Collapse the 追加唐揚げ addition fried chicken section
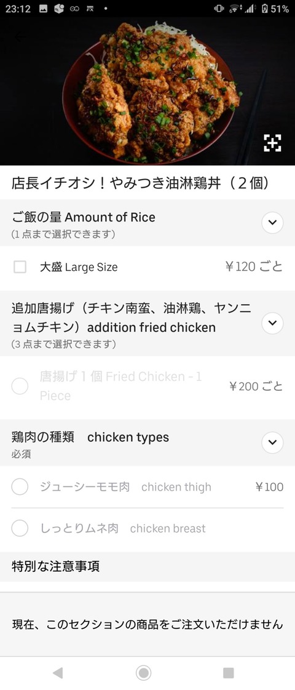This screenshot has height=690, width=295. pos(273,323)
